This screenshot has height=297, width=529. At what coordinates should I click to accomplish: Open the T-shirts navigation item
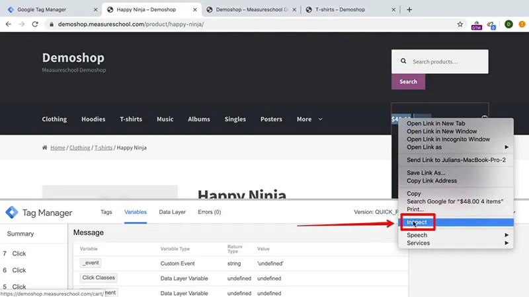pyautogui.click(x=131, y=119)
